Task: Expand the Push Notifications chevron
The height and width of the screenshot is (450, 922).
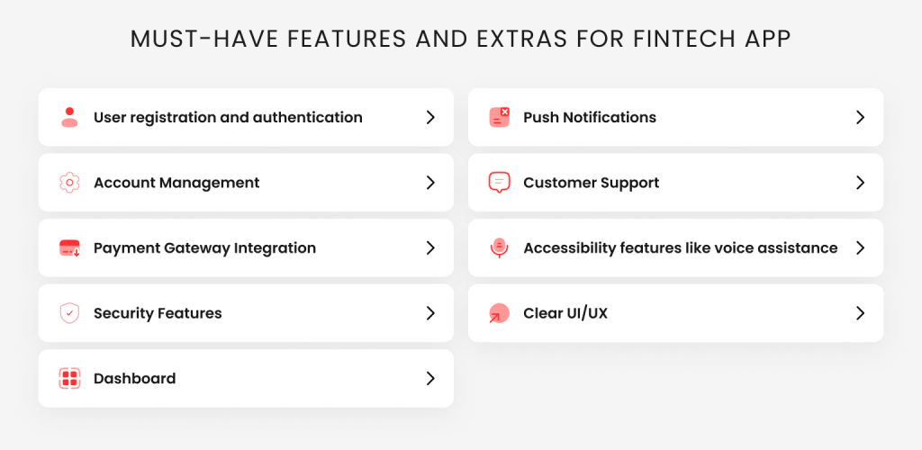Action: click(x=860, y=117)
